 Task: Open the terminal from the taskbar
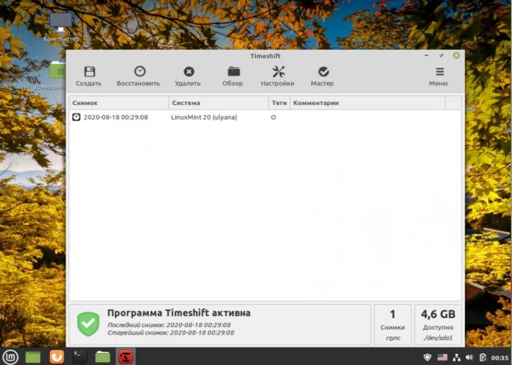pyautogui.click(x=79, y=357)
